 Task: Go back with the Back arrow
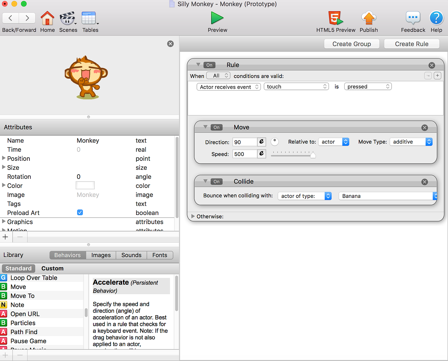click(11, 18)
